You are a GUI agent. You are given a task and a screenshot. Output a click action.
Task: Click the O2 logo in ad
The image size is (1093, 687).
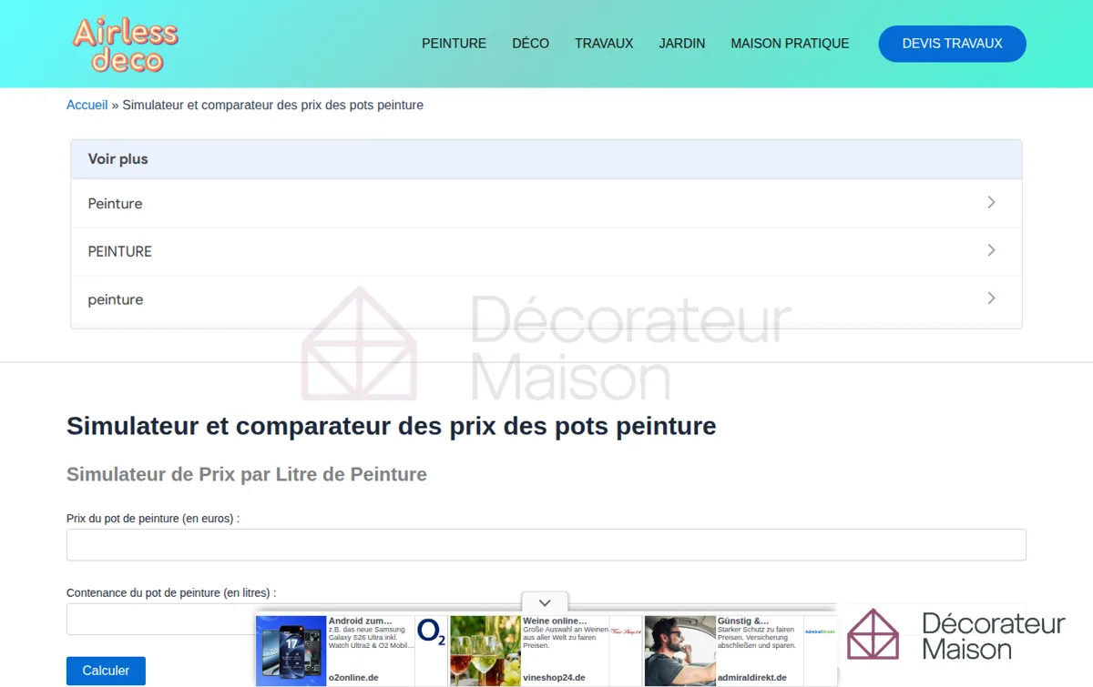click(431, 631)
